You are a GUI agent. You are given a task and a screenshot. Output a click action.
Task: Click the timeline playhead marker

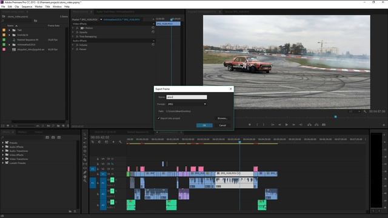point(239,142)
